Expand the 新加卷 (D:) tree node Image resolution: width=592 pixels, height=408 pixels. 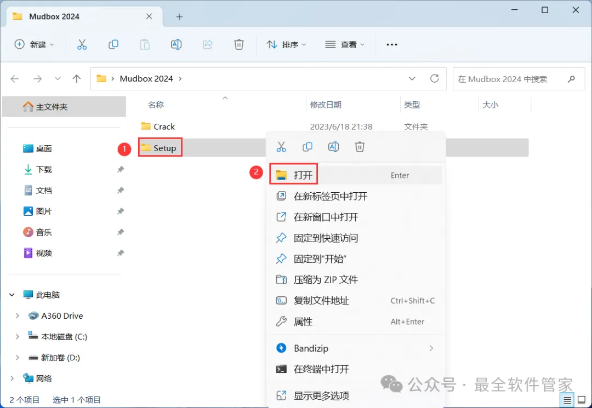pyautogui.click(x=17, y=358)
